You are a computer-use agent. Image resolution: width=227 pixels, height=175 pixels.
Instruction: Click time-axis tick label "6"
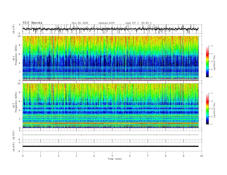130,156
